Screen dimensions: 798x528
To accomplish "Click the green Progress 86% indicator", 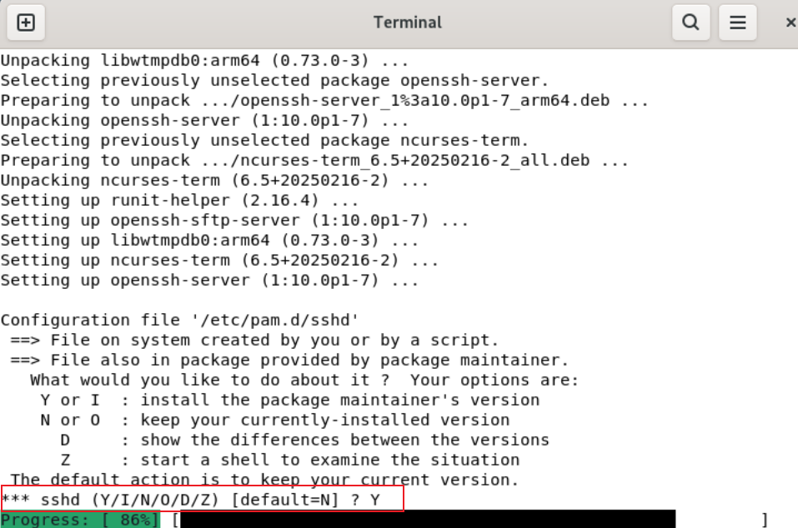I will (x=79, y=521).
